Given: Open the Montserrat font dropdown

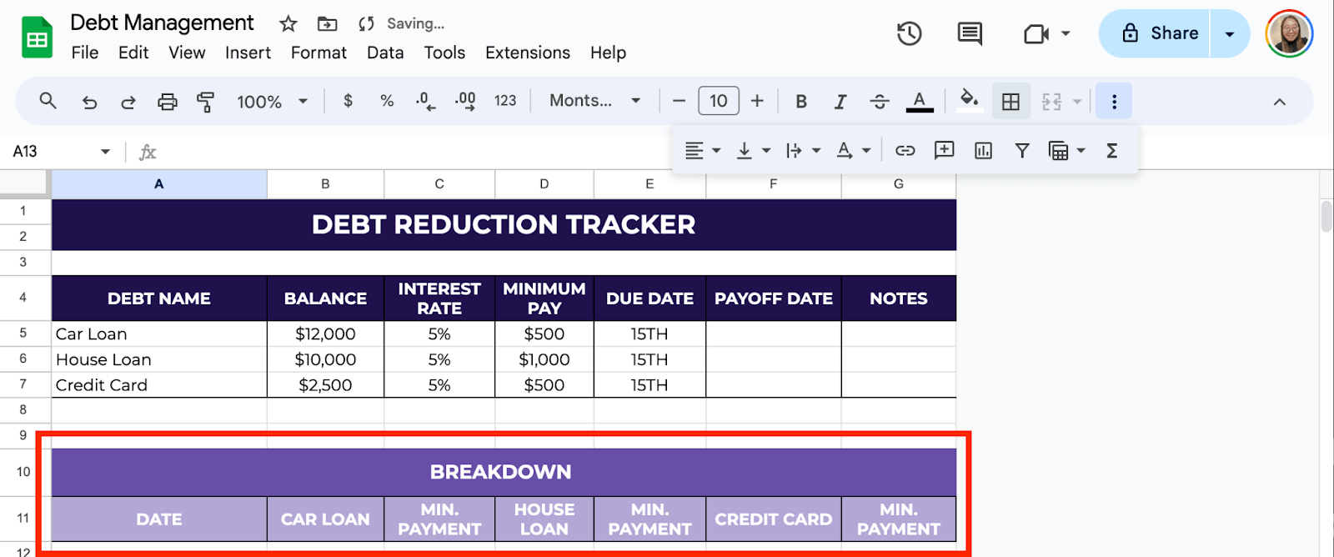Looking at the screenshot, I should [x=594, y=101].
